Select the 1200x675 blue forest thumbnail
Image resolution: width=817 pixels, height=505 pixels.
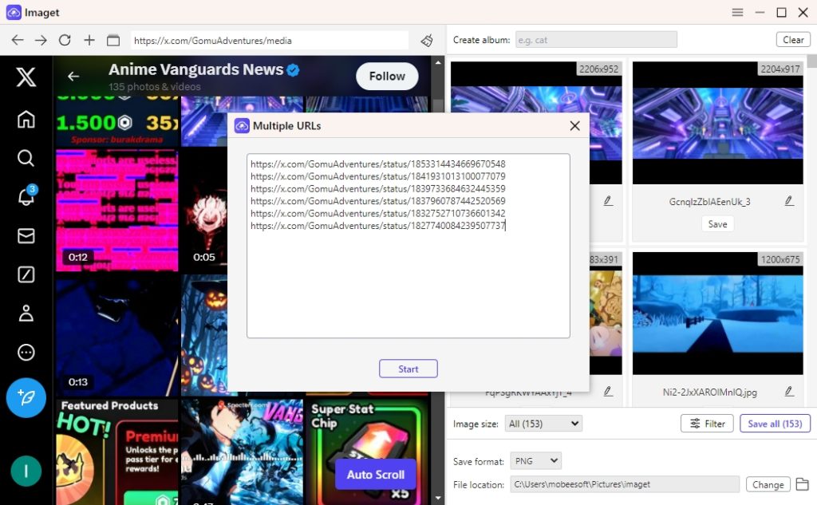[717, 313]
